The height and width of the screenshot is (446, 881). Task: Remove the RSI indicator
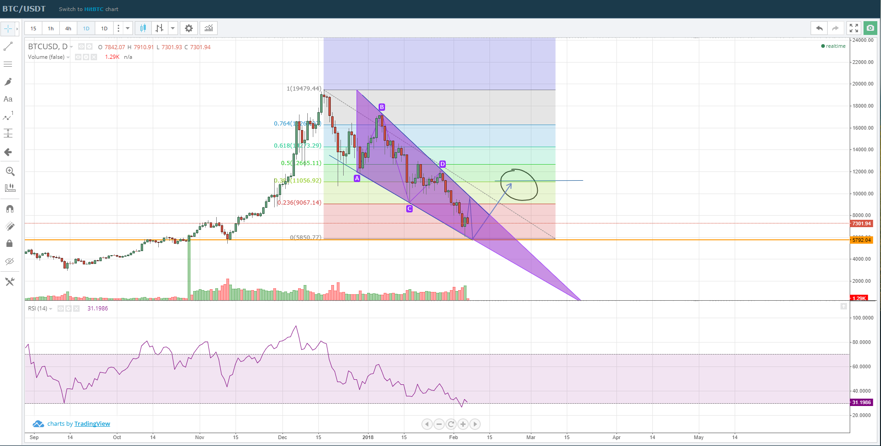(76, 309)
